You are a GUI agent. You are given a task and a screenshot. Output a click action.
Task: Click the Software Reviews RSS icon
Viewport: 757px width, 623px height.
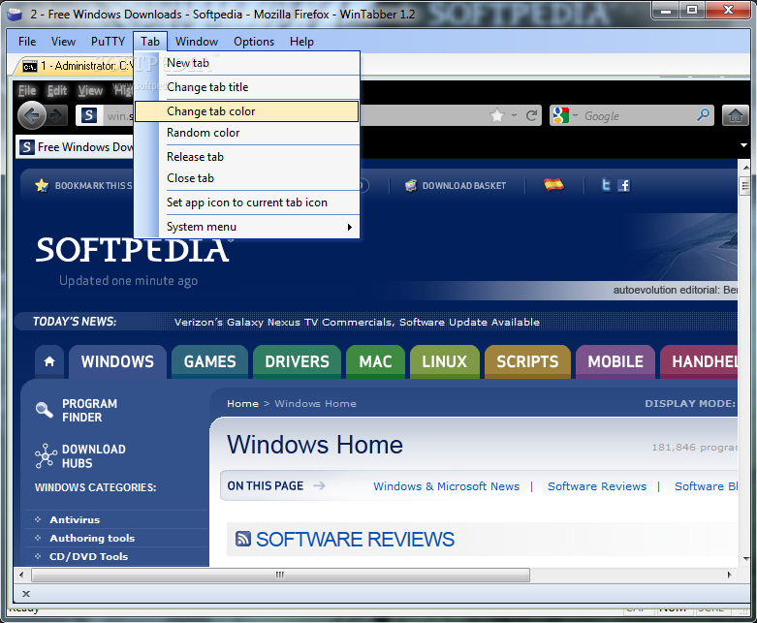point(243,539)
